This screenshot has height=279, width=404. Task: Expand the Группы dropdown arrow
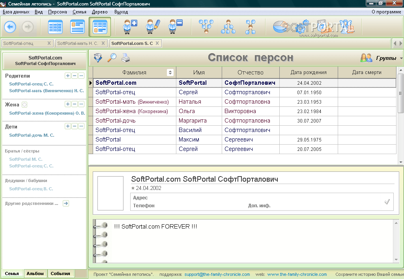401,58
